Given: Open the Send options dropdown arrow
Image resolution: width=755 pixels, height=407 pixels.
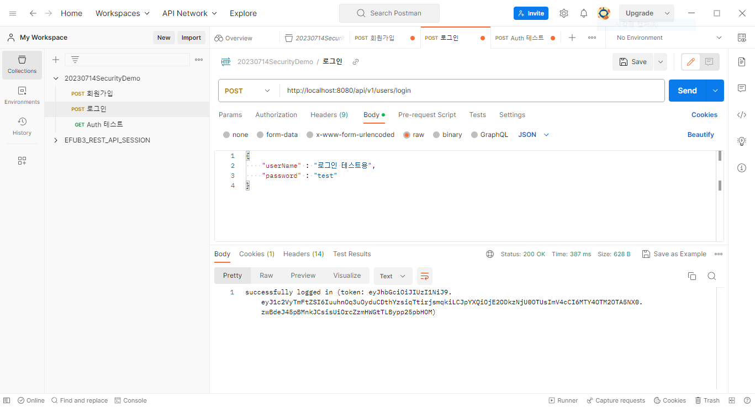Looking at the screenshot, I should click(x=715, y=91).
